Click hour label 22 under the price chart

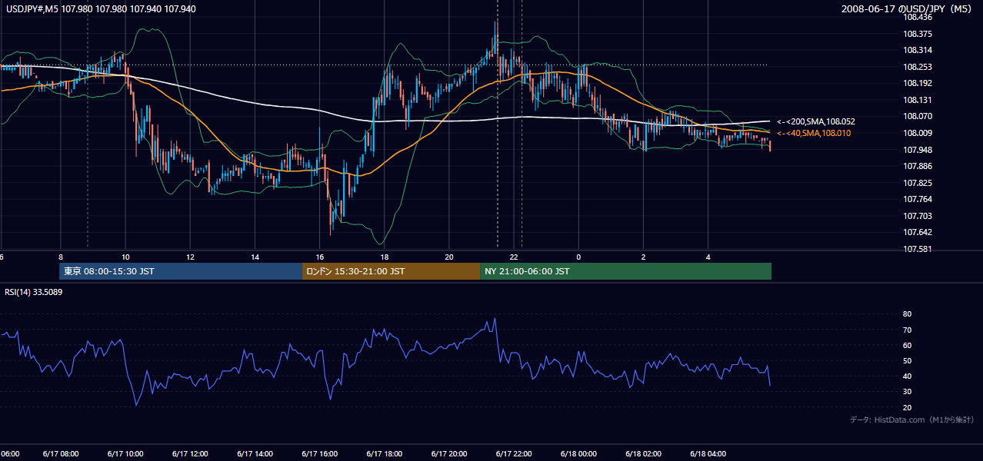[x=514, y=257]
